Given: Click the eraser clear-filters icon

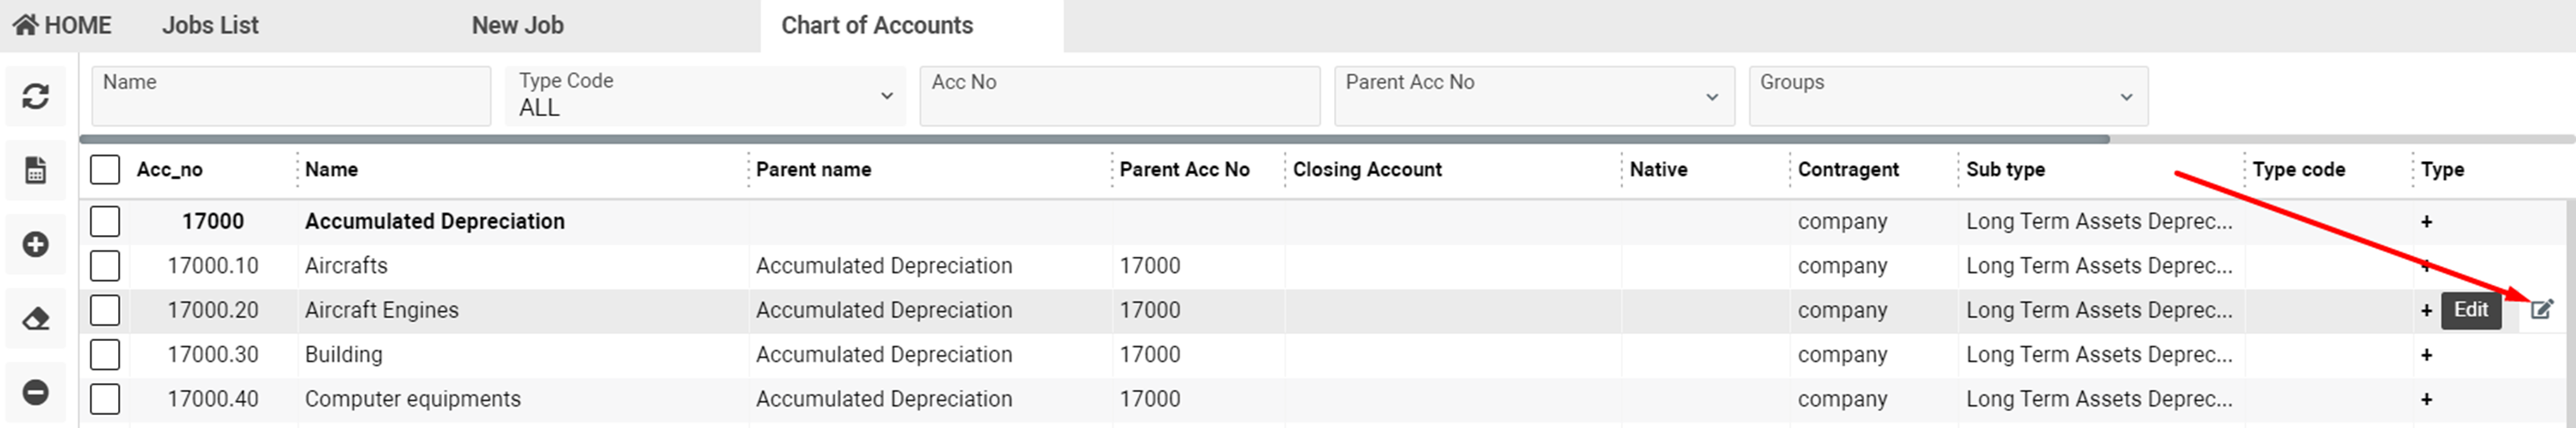Looking at the screenshot, I should tap(36, 319).
